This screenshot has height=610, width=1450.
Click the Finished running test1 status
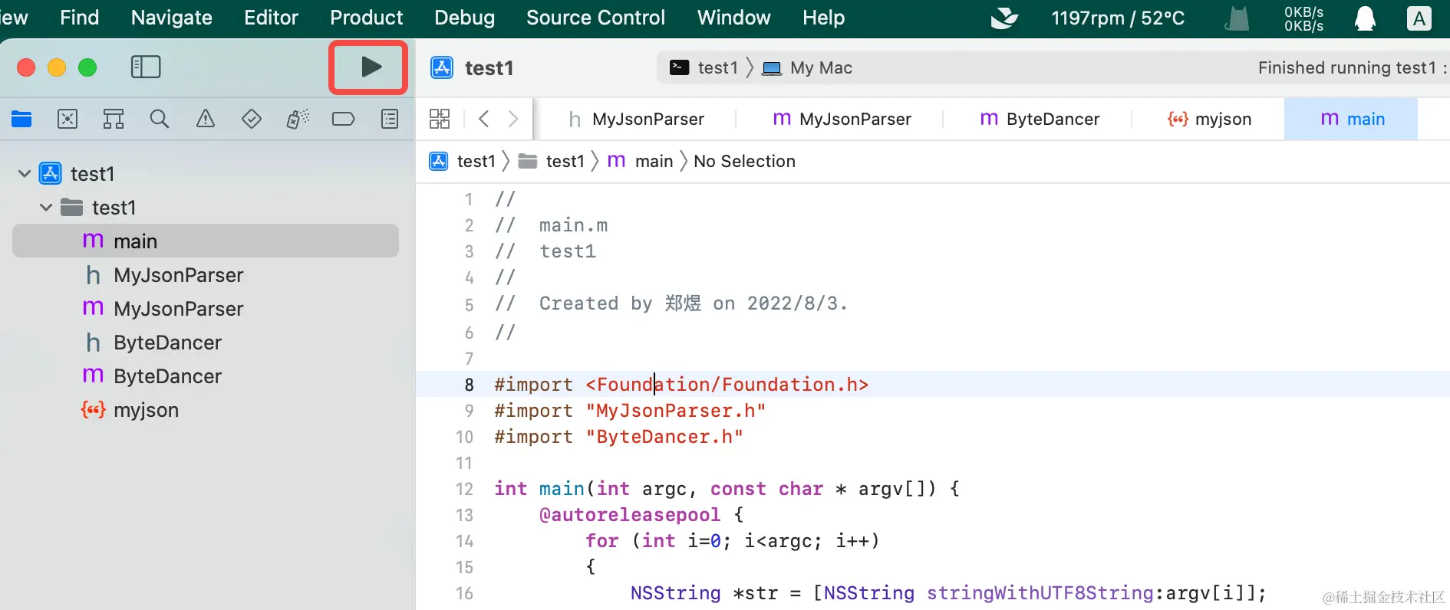tap(1352, 67)
